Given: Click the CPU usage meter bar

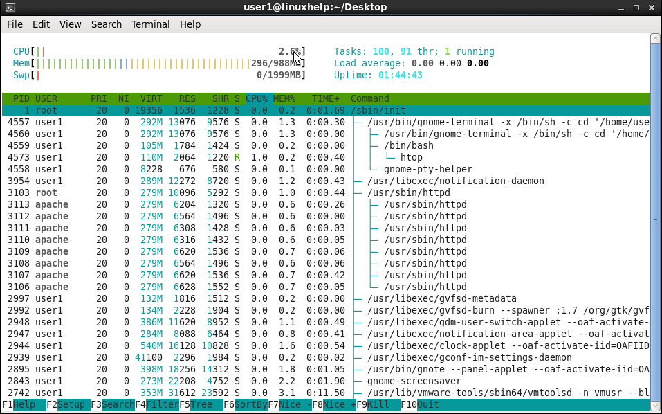Looking at the screenshot, I should [x=159, y=51].
